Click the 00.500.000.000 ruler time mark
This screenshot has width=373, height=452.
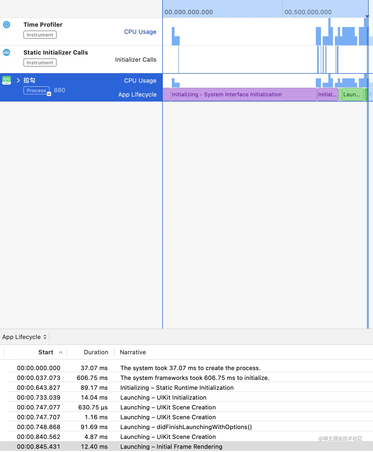[308, 12]
